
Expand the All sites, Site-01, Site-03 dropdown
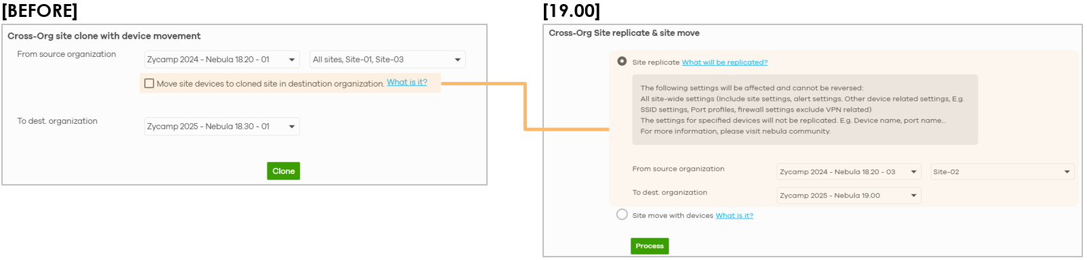[387, 60]
